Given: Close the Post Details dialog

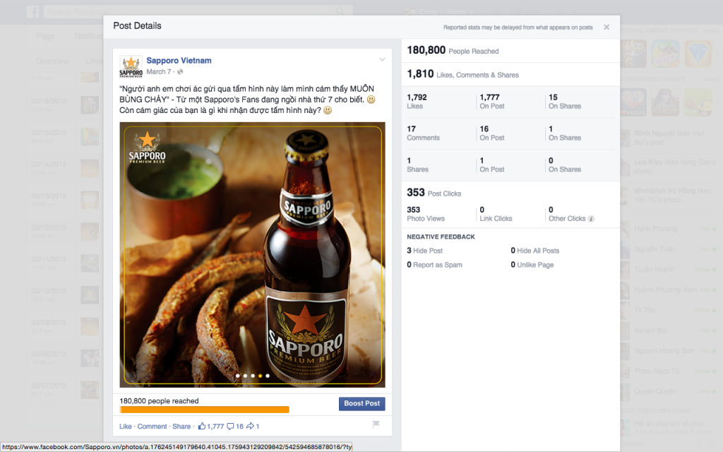Looking at the screenshot, I should click(607, 28).
